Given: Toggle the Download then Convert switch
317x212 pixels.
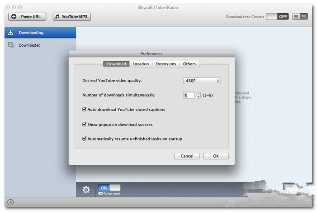Looking at the screenshot, I should [x=277, y=17].
